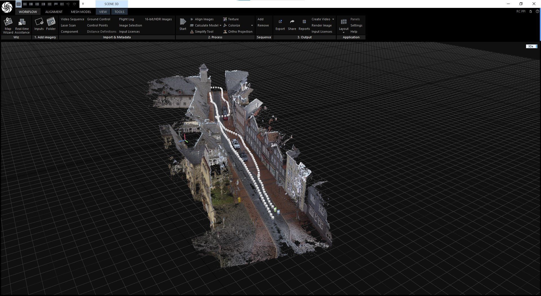
Task: Switch to the MESH MODEL tab
Action: coord(81,12)
